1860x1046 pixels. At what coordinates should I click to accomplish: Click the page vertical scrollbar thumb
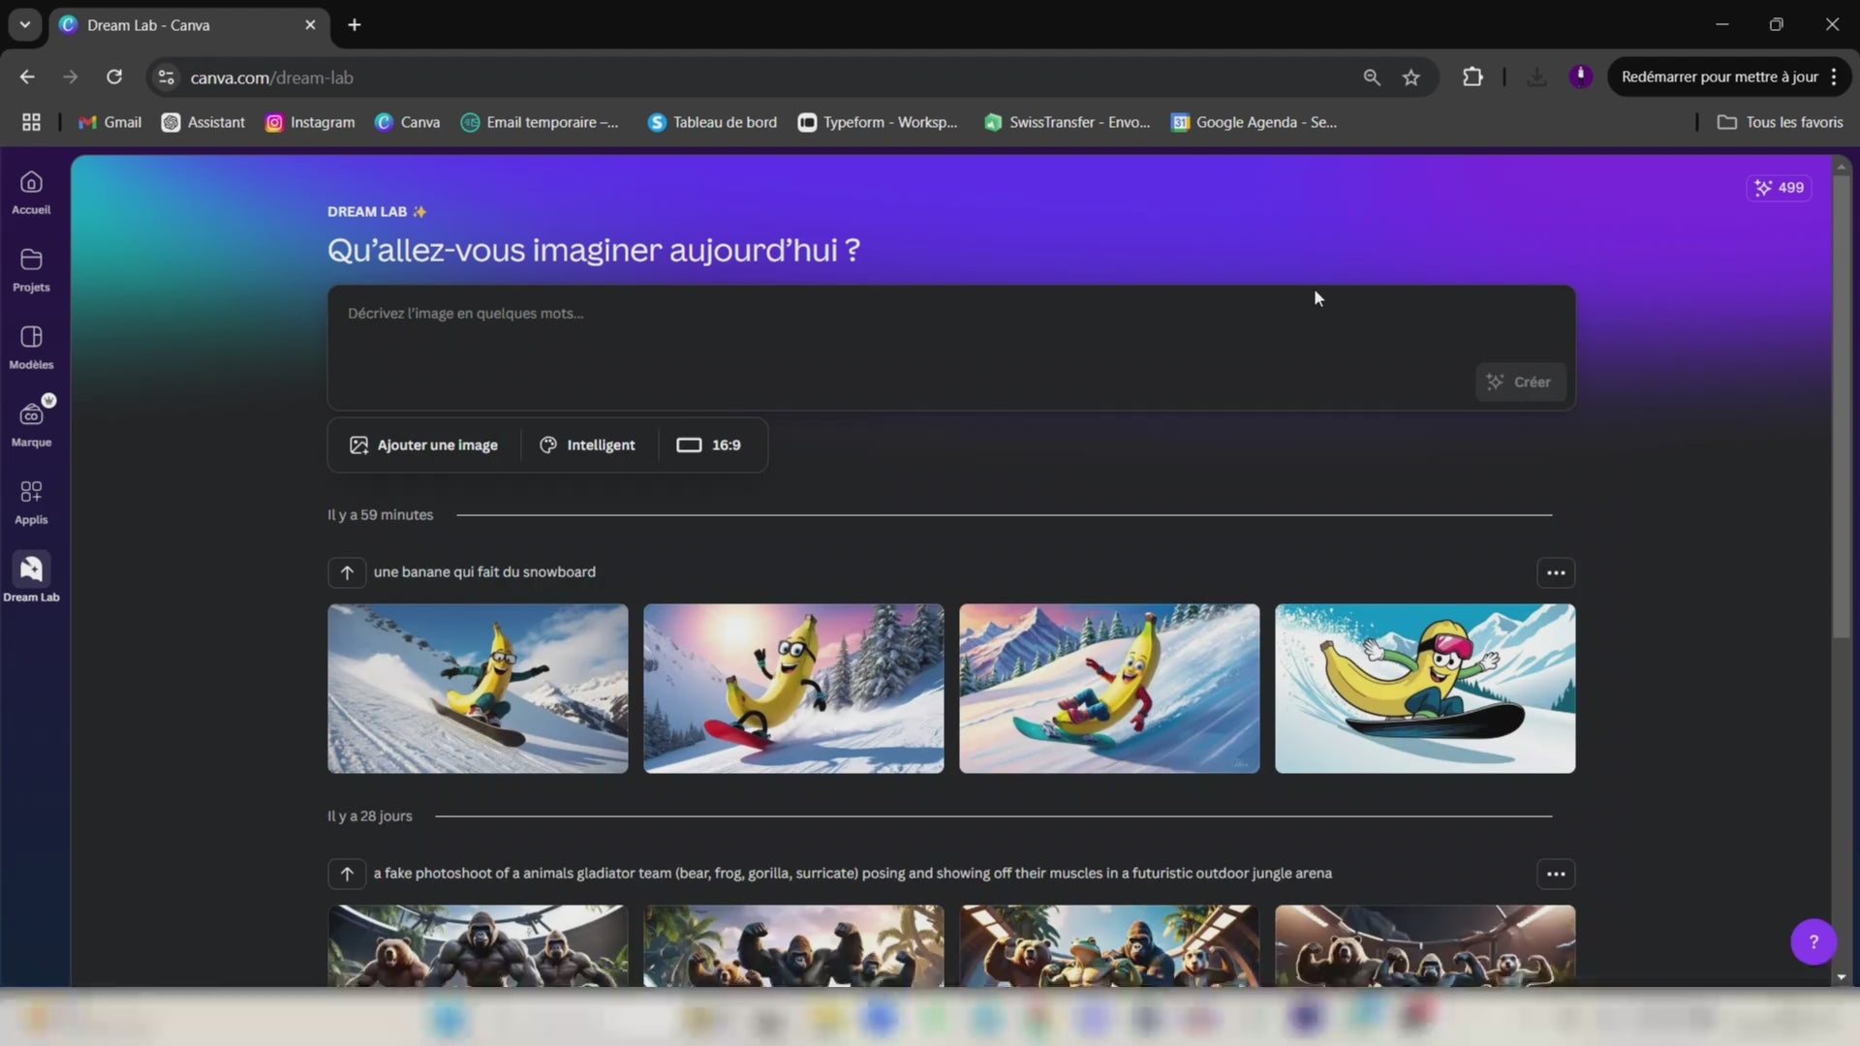(1842, 407)
